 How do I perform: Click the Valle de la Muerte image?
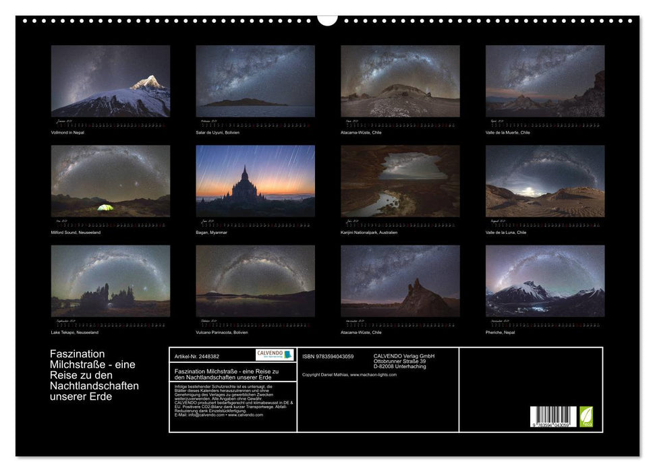545,81
